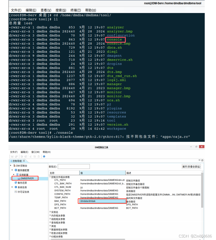The height and width of the screenshot is (240, 216).
Task: Open DM console 编辑(E) menu
Action: (24, 152)
